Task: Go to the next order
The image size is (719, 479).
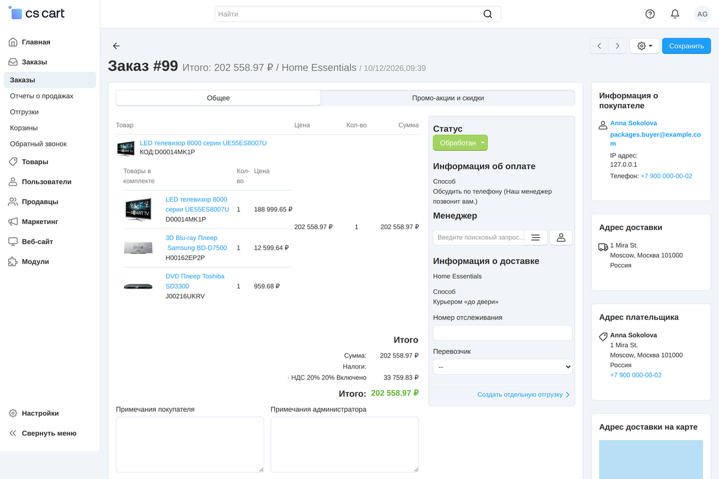Action: (618, 46)
